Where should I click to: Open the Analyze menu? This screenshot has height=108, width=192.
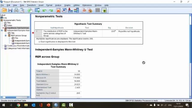pos(58,5)
